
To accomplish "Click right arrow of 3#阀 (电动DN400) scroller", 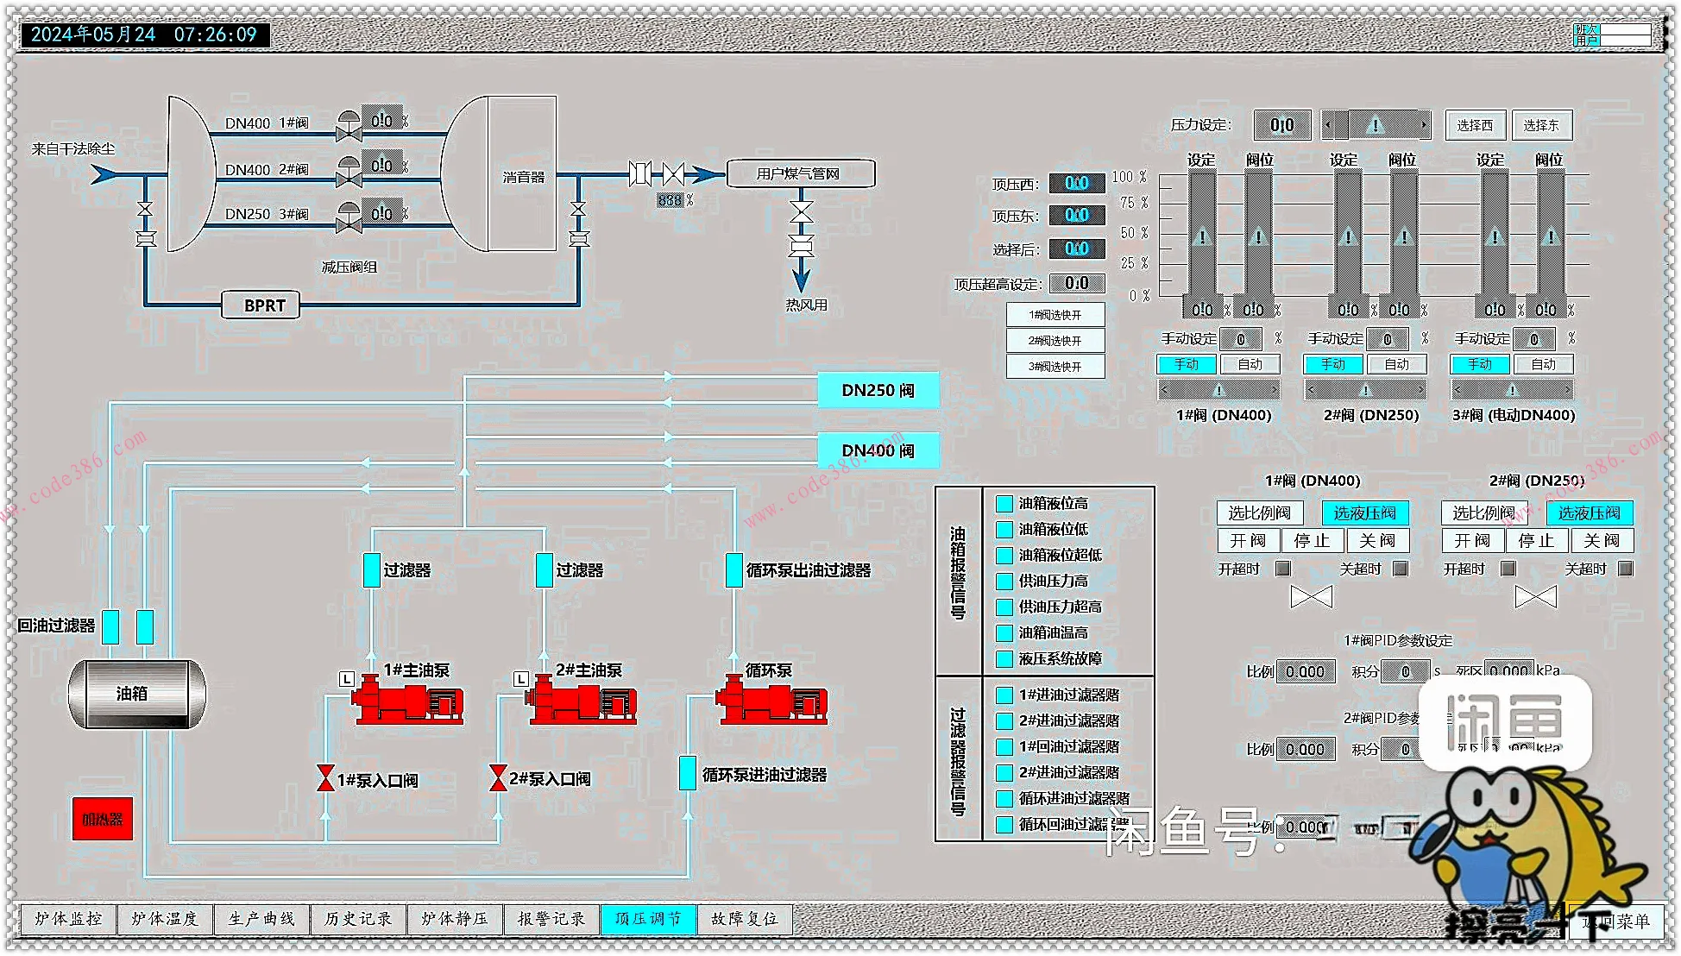I will click(x=1567, y=390).
